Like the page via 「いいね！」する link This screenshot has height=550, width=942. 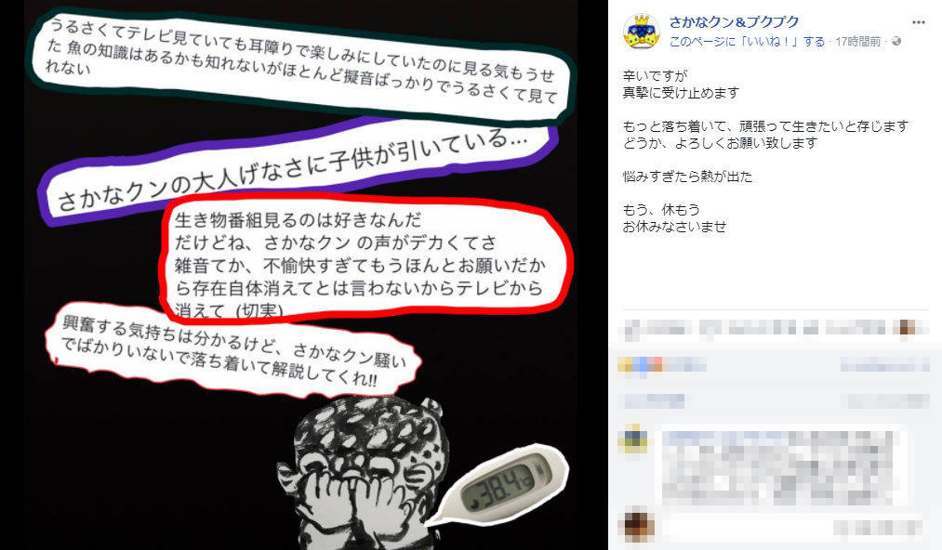click(747, 42)
